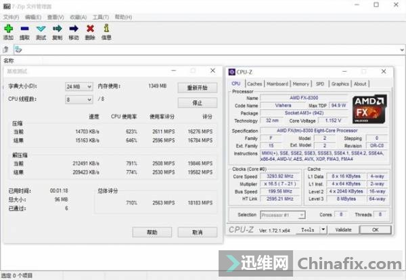
Task: Switch to the Caches tab
Action: [x=254, y=84]
